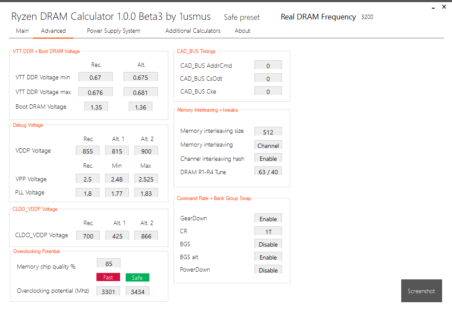Image resolution: width=452 pixels, height=313 pixels.
Task: Click the BGS Disable value
Action: (268, 244)
